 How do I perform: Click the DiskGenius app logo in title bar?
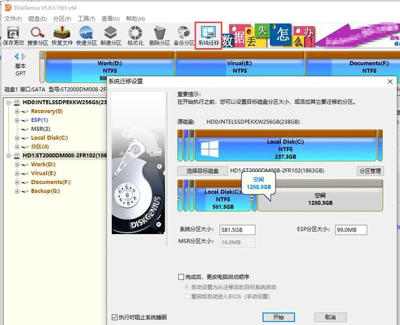coord(8,8)
